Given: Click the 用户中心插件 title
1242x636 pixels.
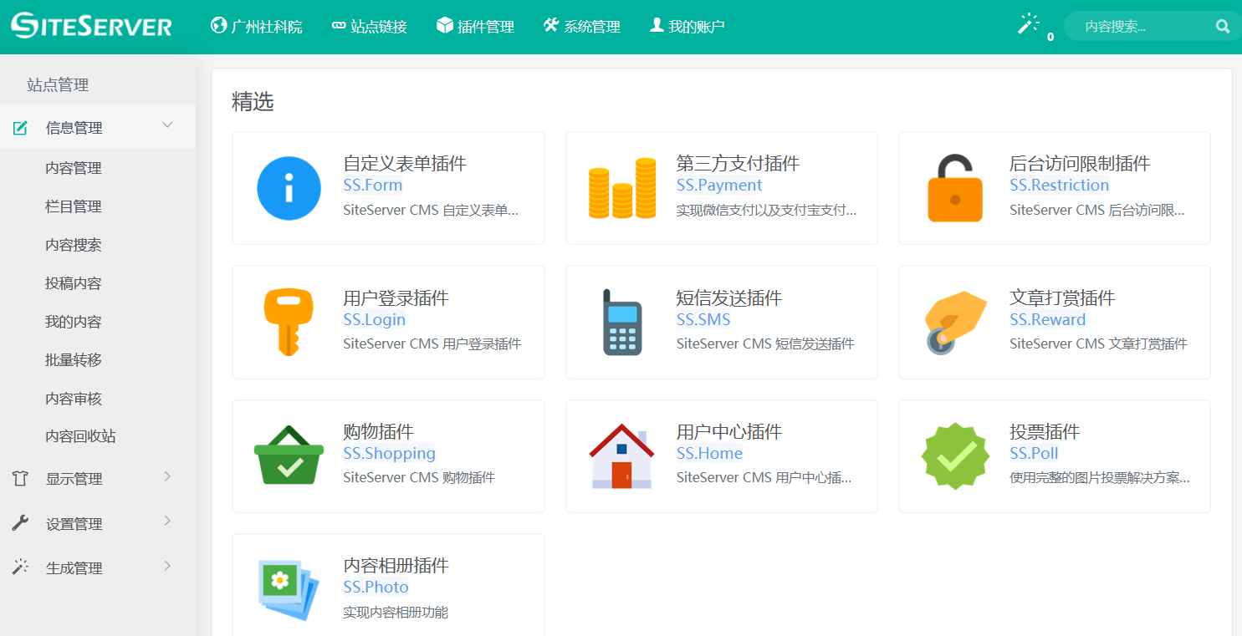Looking at the screenshot, I should tap(729, 432).
